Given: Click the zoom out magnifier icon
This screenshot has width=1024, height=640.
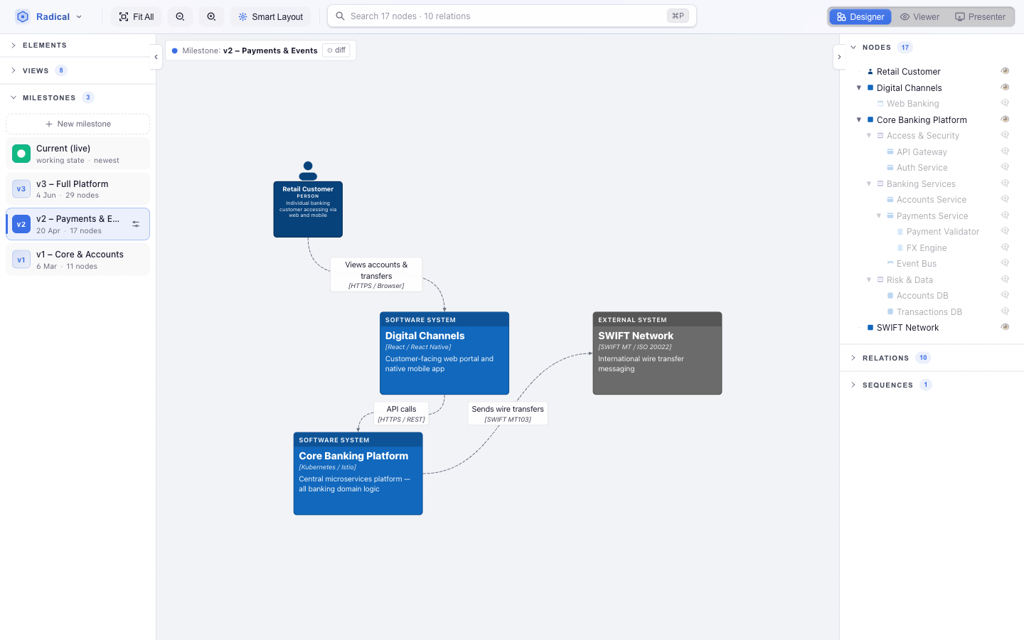Looking at the screenshot, I should [x=180, y=16].
